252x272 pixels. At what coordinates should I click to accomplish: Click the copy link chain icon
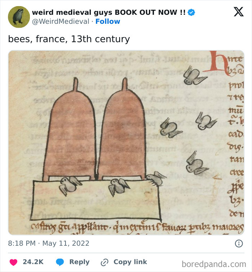tap(105, 262)
